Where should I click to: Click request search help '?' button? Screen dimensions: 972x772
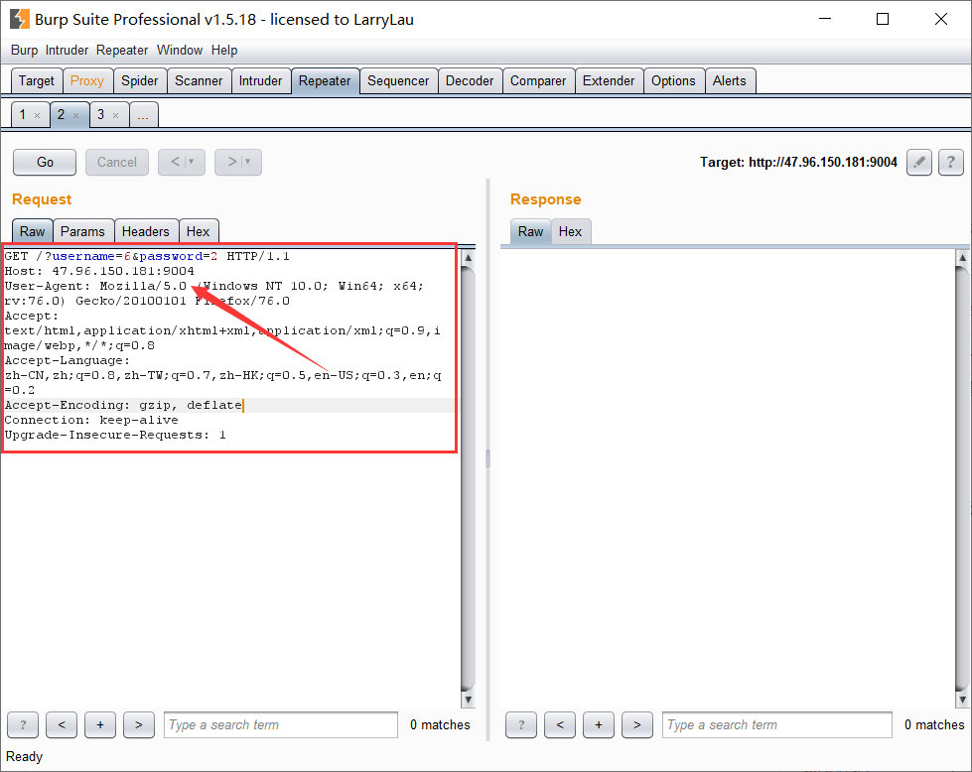pos(23,725)
